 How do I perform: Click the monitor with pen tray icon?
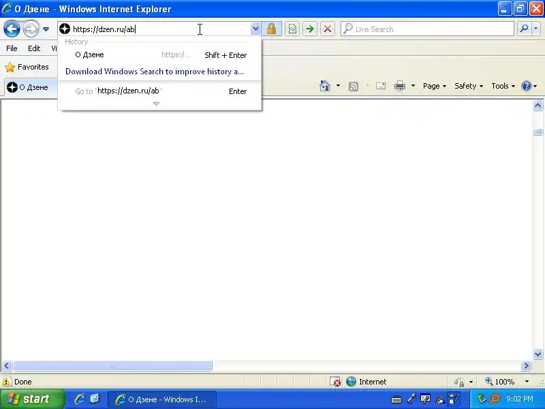coord(425,399)
